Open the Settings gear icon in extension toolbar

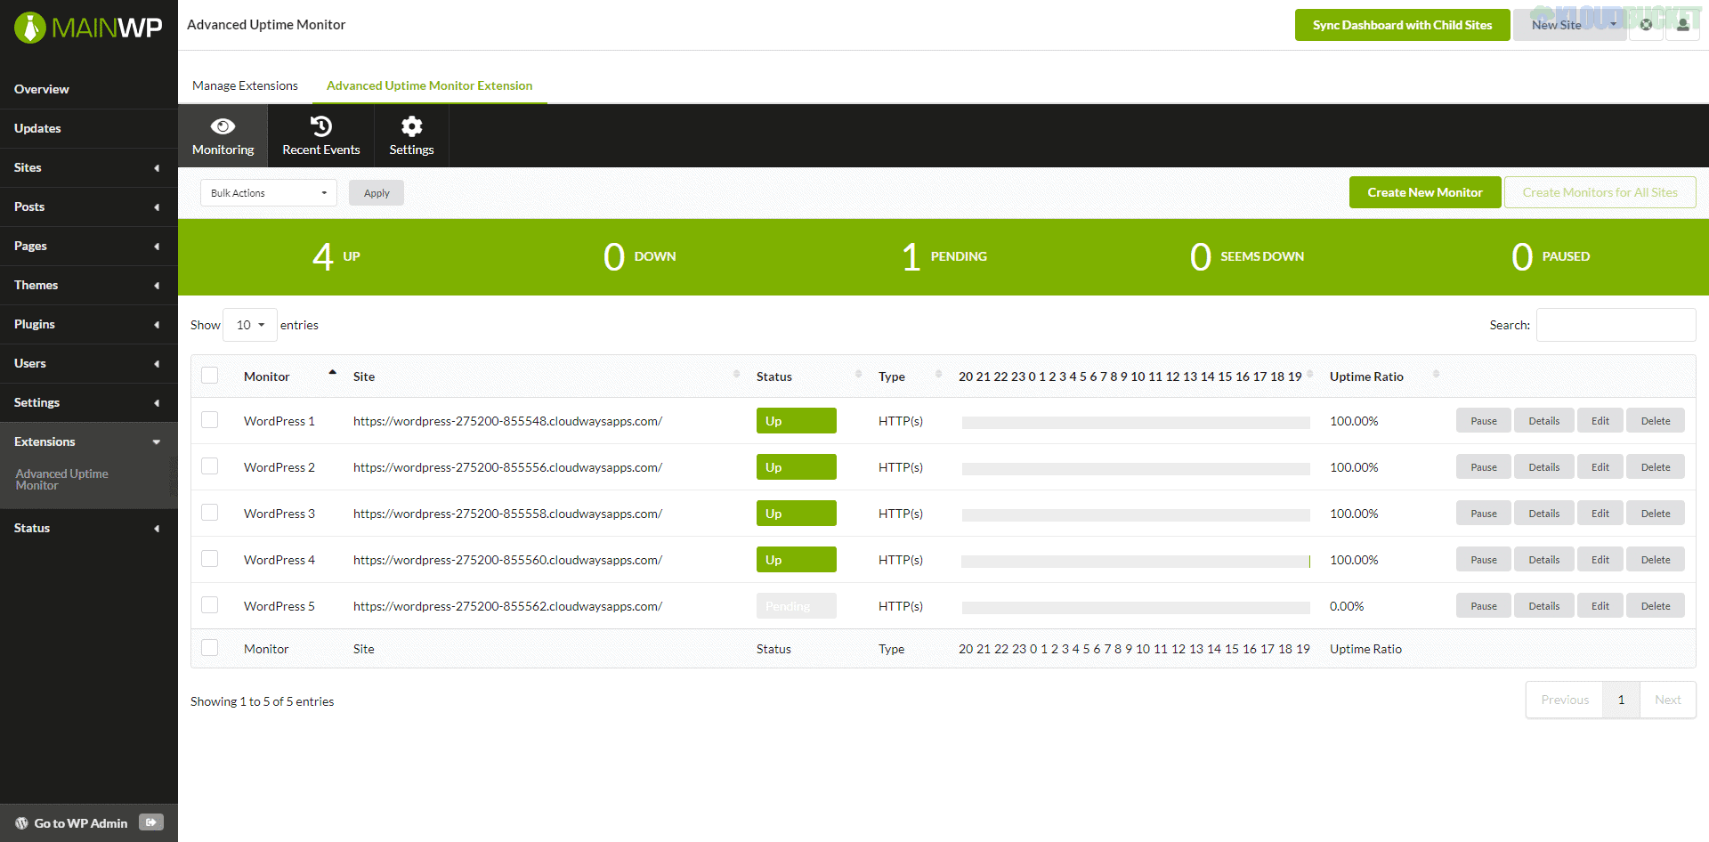tap(410, 134)
